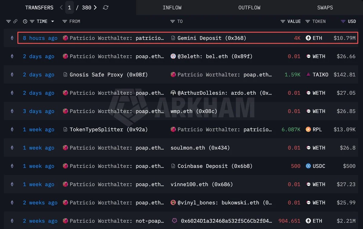Filter by FROM column

point(64,21)
